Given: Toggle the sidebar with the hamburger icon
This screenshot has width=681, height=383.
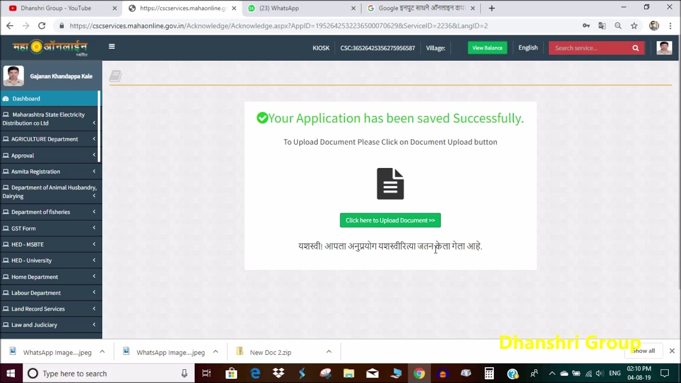Looking at the screenshot, I should [x=112, y=46].
